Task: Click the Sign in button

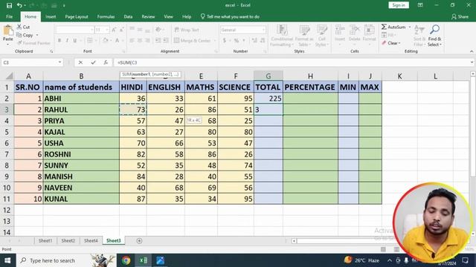Action: point(399,5)
